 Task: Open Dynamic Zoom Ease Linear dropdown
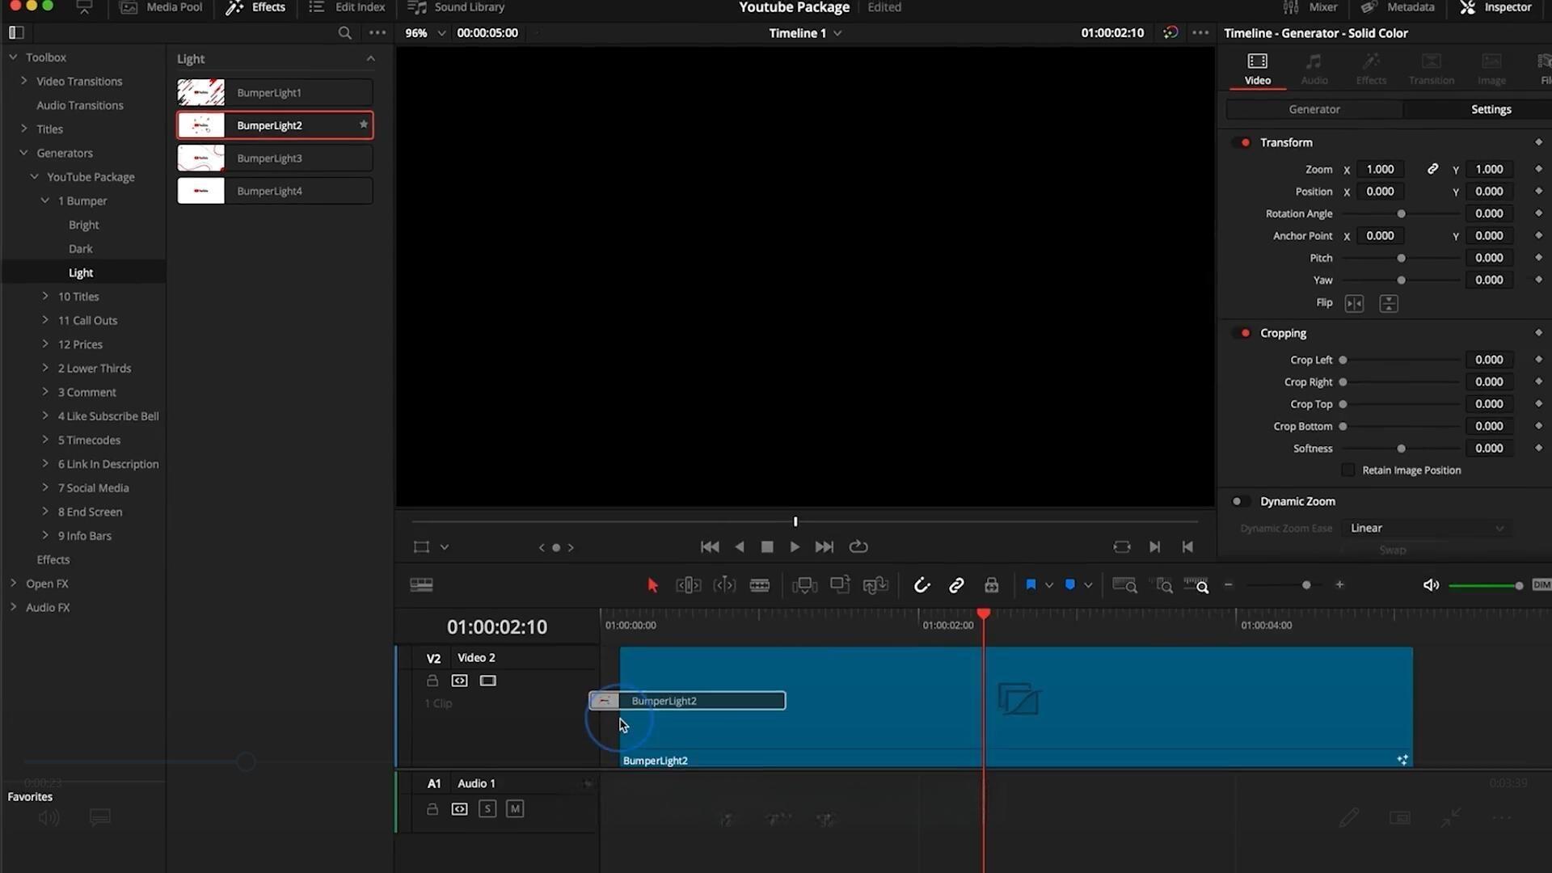coord(1426,528)
